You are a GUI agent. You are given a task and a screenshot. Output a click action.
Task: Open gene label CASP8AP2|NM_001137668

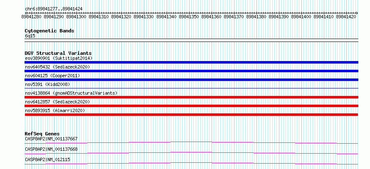(x=51, y=149)
